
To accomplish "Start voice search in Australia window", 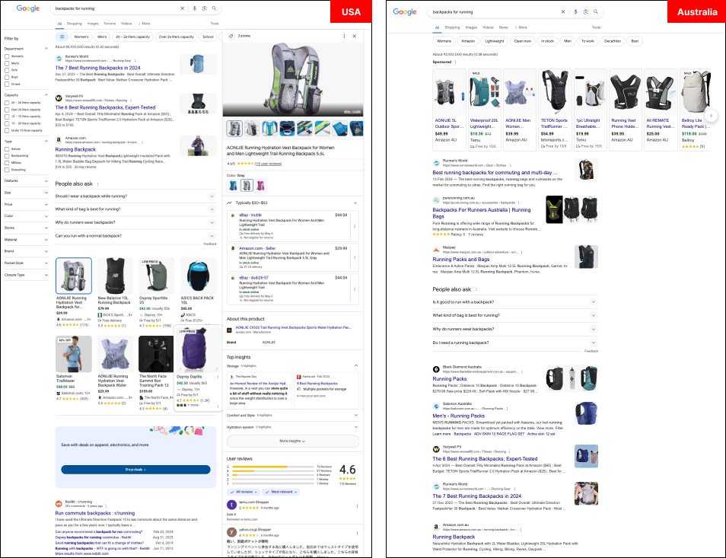I will coord(575,12).
